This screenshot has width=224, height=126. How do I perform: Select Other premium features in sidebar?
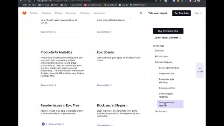tap(170, 104)
